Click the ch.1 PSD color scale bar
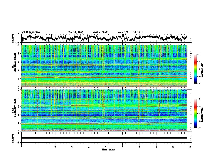The image size is (214, 165). click(x=195, y=69)
